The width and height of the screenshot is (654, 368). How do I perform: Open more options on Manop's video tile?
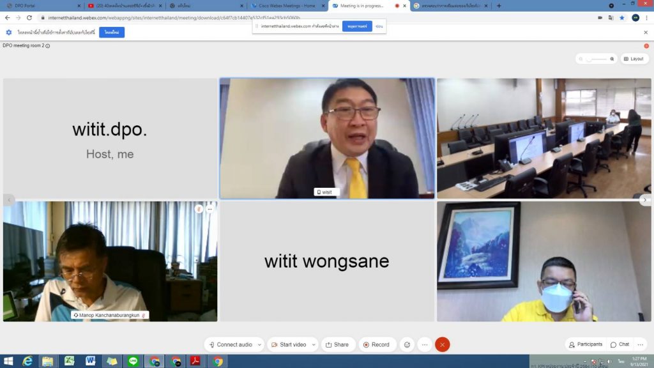209,209
